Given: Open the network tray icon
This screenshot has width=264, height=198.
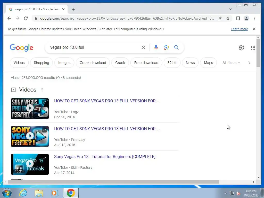Looking at the screenshot, I should [232, 193].
